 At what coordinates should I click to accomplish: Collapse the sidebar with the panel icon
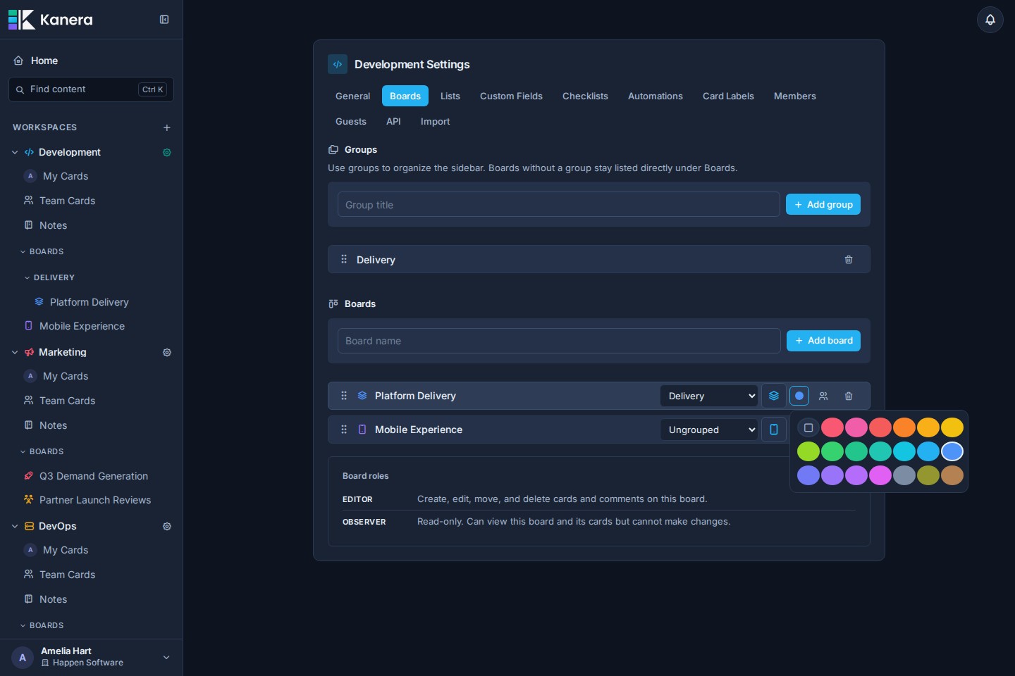(x=164, y=20)
